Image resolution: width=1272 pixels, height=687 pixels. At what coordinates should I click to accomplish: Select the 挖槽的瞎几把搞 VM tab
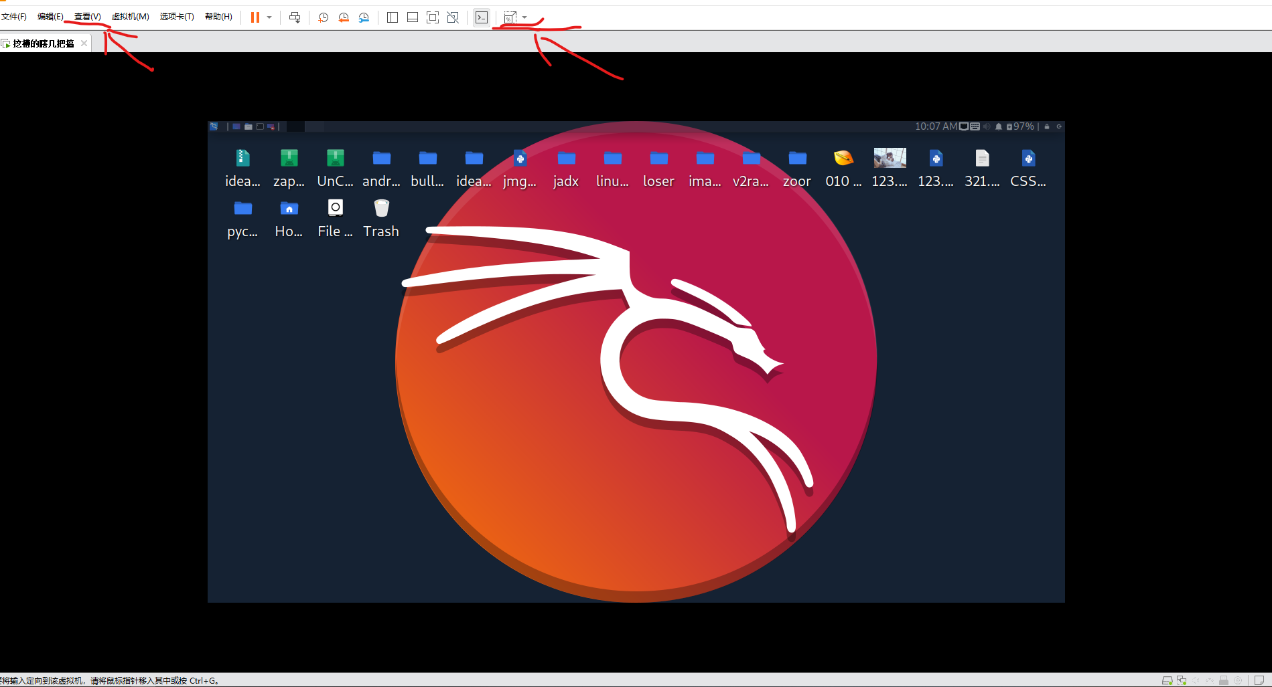click(44, 43)
